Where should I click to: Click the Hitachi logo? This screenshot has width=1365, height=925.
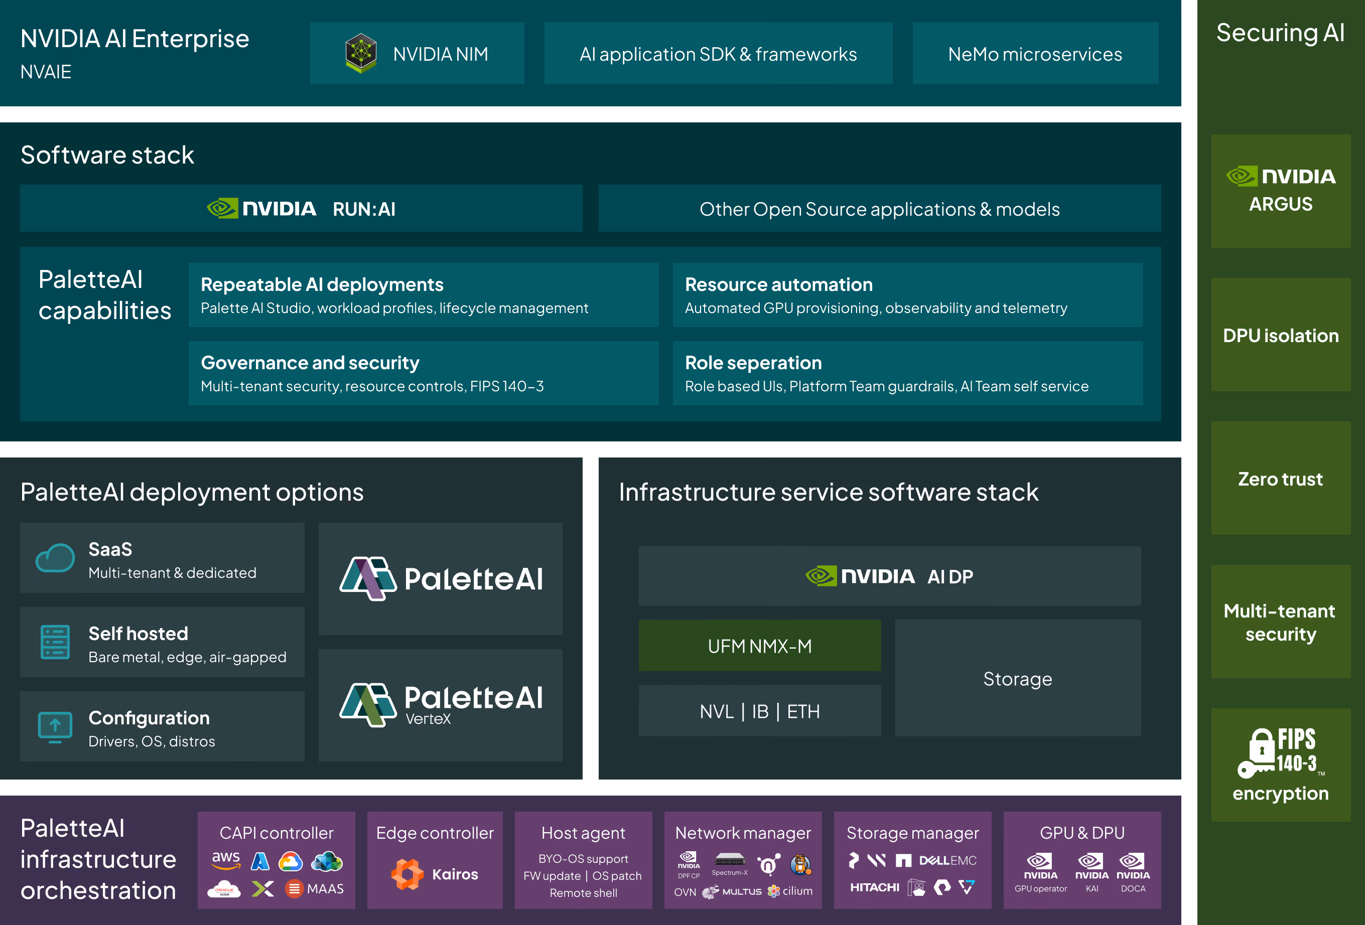coord(875,887)
